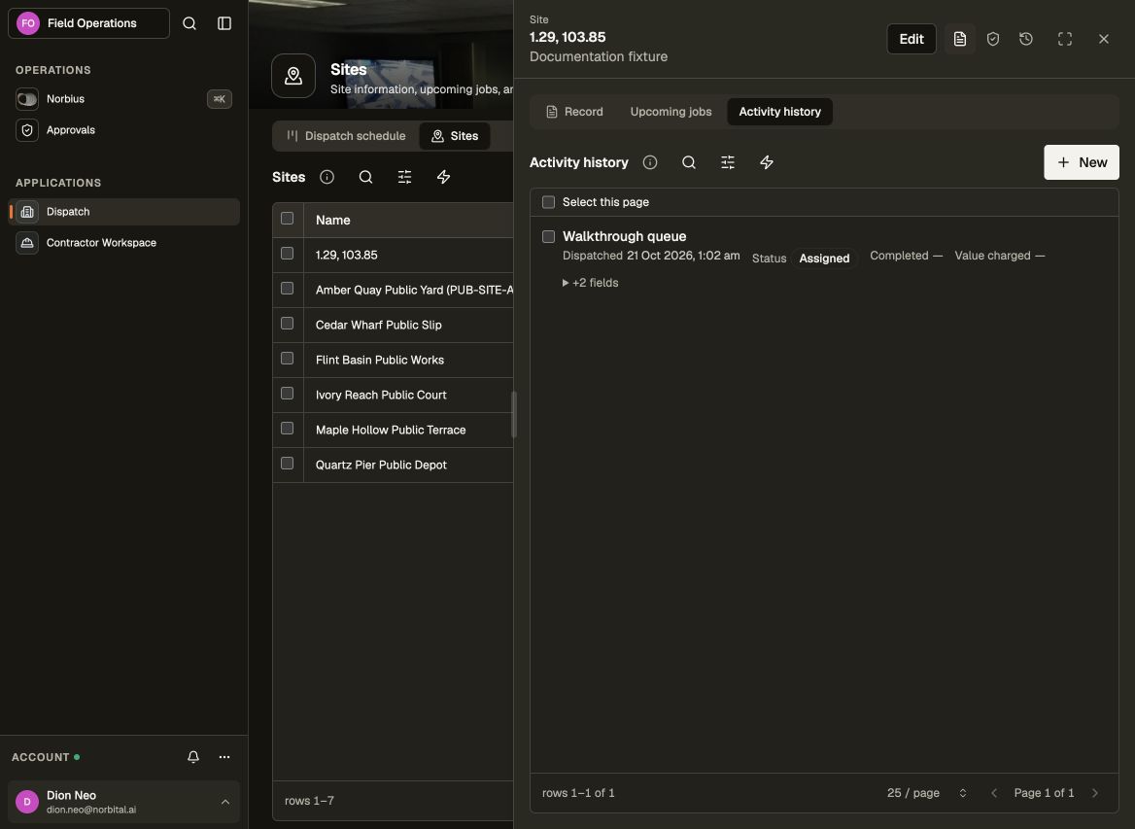Open Activity history quick actions bolt

[x=767, y=162]
